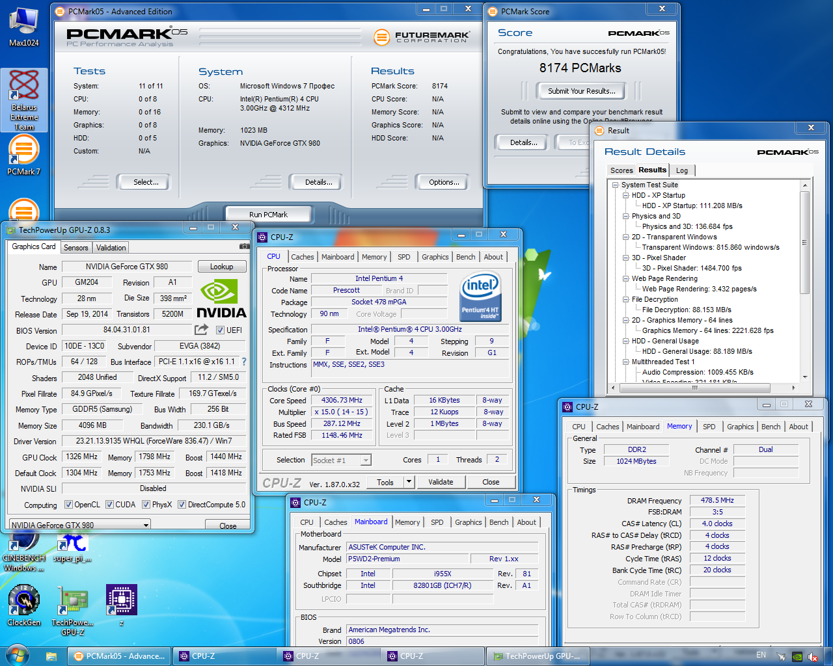The width and height of the screenshot is (833, 666).
Task: Toggle the OpenCL checkbox in GPU-Z
Action: pos(68,505)
